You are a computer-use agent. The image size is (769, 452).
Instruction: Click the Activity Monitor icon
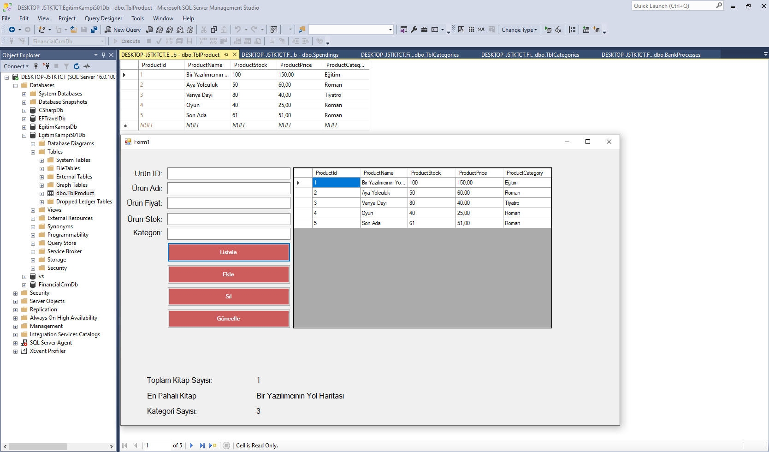(274, 30)
